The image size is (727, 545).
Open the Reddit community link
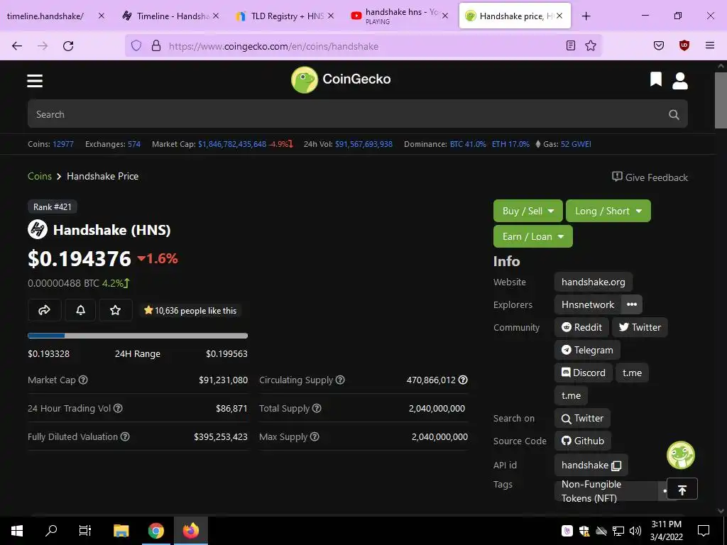pos(581,327)
